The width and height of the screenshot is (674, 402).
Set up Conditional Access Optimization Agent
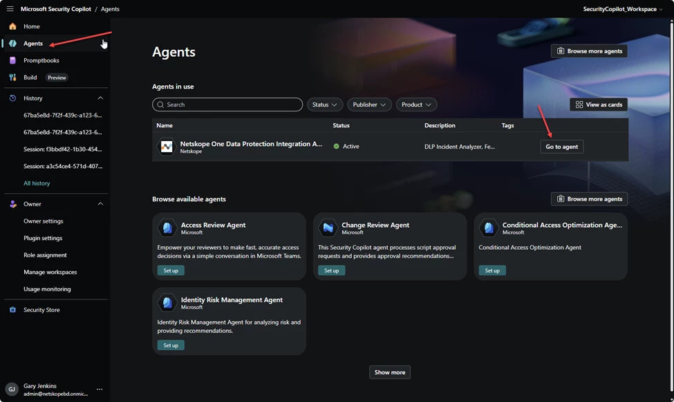[x=492, y=271]
